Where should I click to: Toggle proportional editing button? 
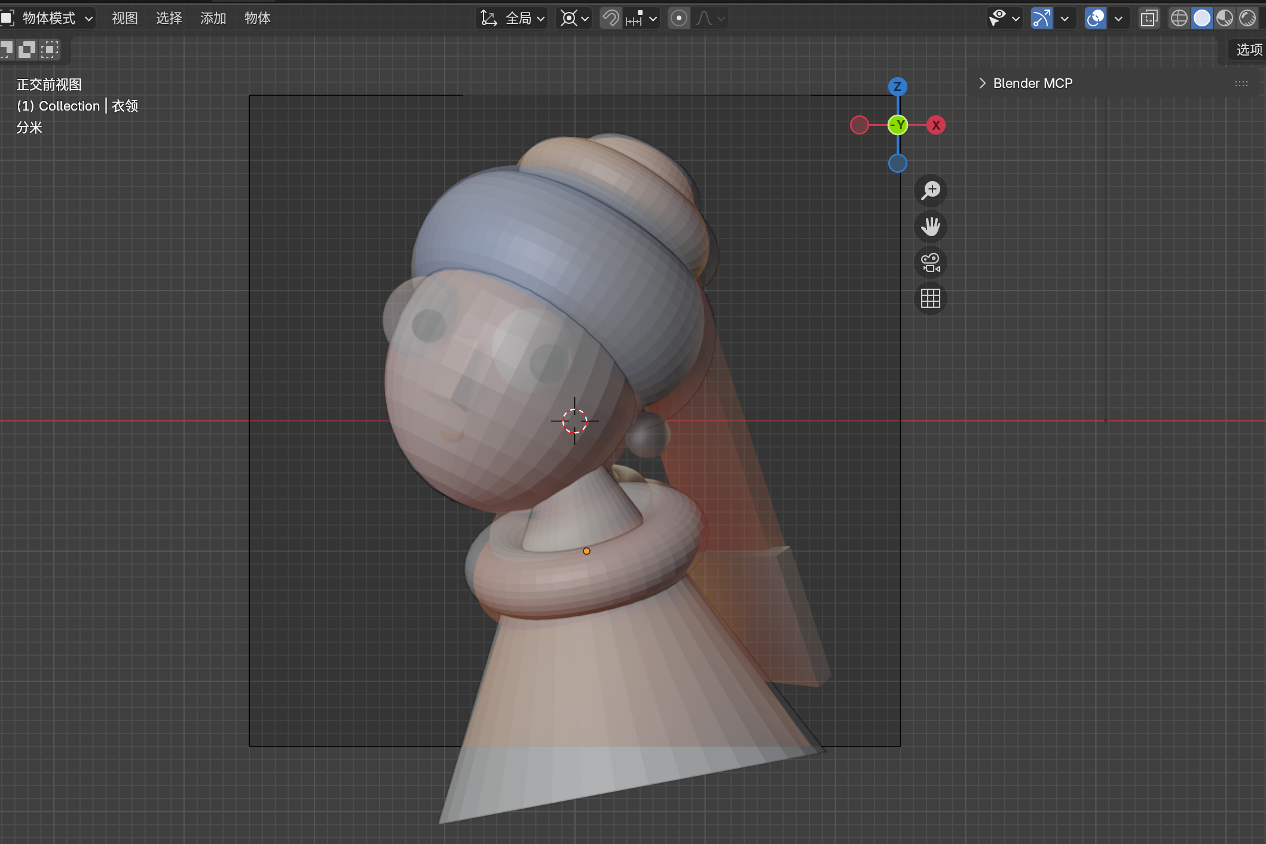(678, 19)
